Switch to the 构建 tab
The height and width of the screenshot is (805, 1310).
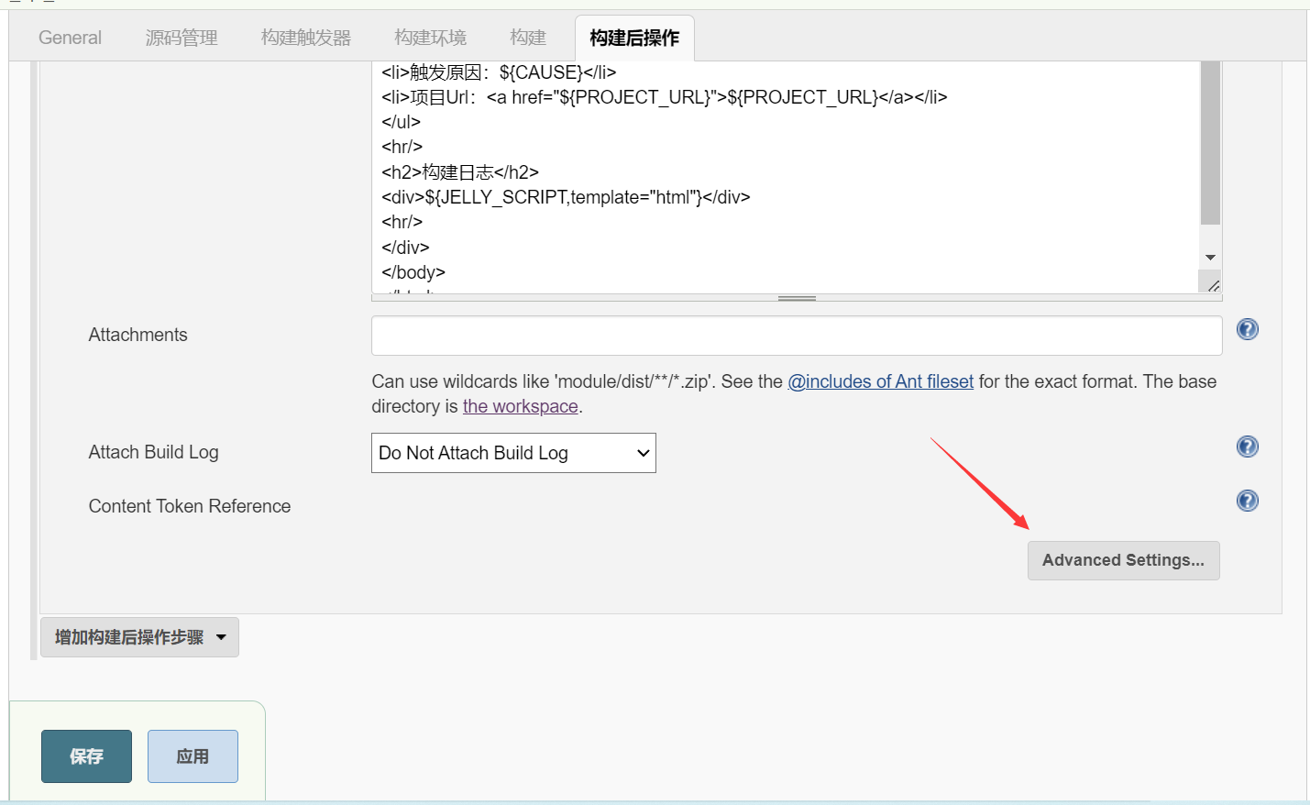pos(528,38)
